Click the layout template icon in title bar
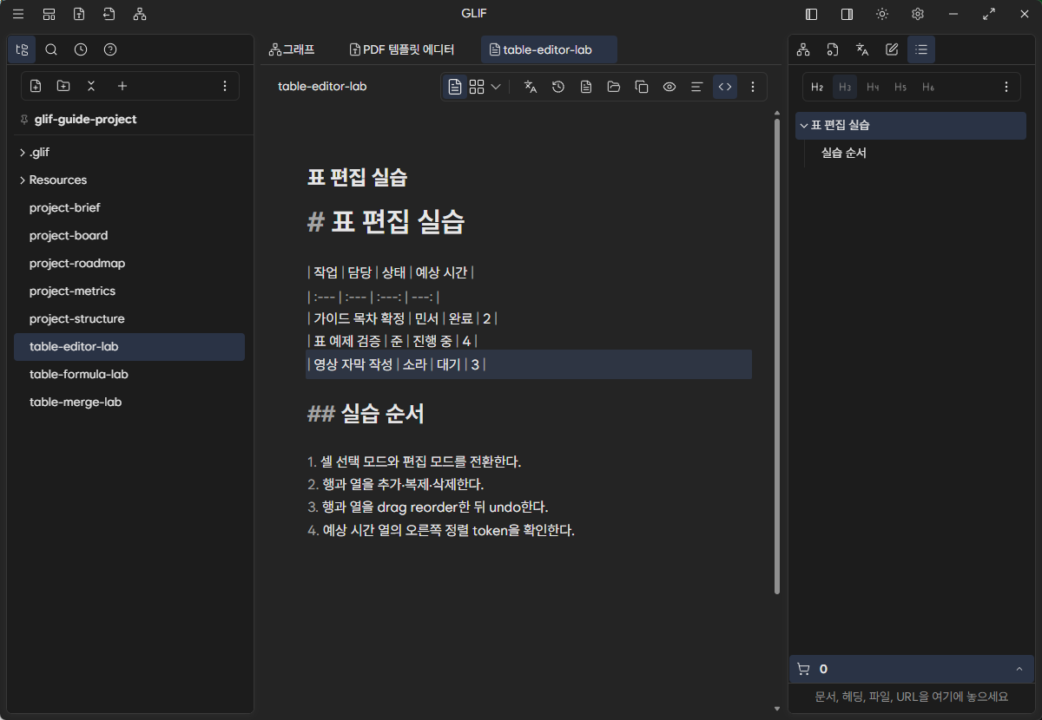 (x=49, y=14)
